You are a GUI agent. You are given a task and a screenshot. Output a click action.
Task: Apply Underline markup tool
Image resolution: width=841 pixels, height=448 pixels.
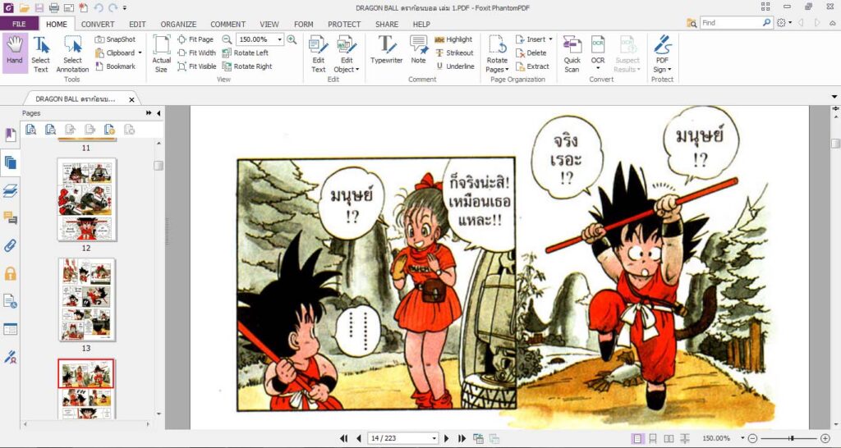[x=454, y=66]
